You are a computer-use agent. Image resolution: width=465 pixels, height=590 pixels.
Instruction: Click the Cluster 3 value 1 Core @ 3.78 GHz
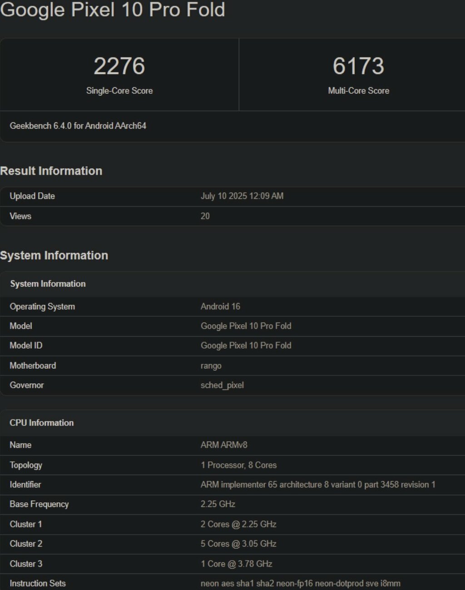pos(236,564)
